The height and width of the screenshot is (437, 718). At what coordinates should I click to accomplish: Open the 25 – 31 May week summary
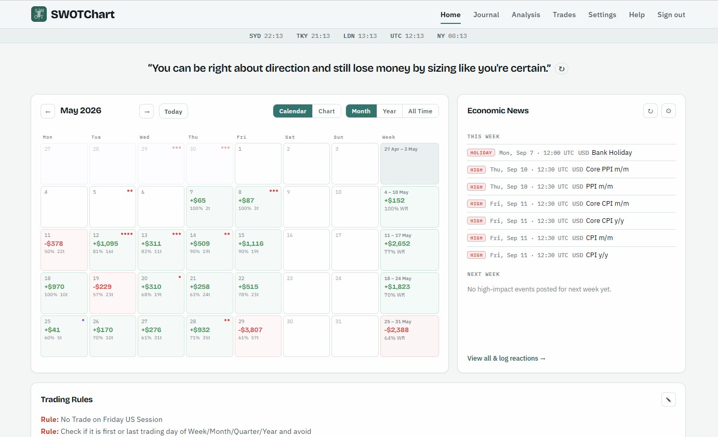410,336
